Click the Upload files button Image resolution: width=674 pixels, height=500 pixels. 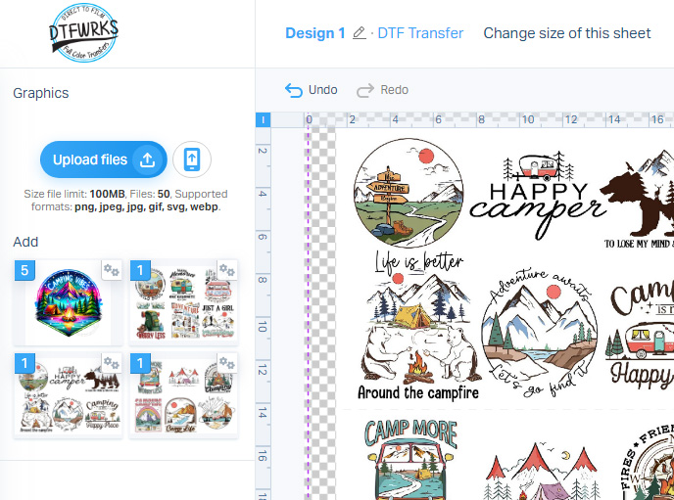(x=103, y=159)
